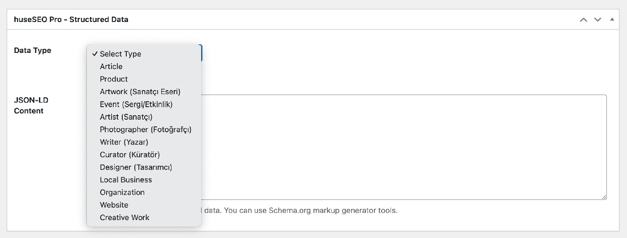627x238 pixels.
Task: Collapse the huseSEO Pro panel
Action: pos(612,20)
